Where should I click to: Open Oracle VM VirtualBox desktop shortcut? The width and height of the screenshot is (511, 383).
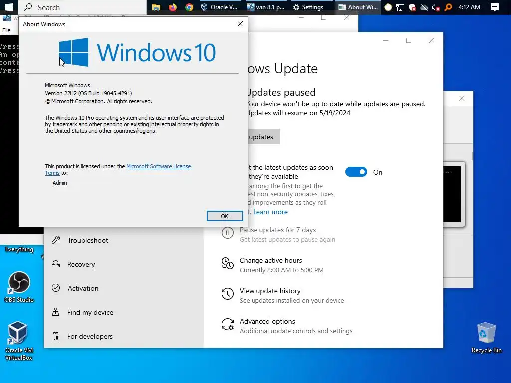point(18,341)
